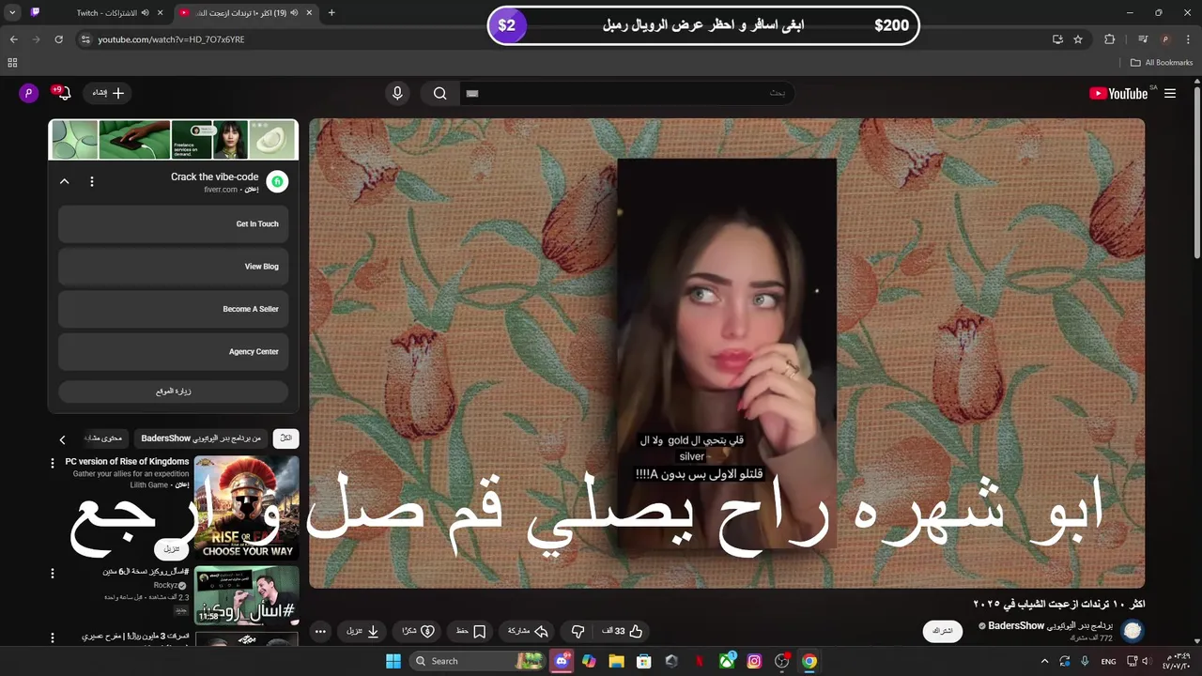This screenshot has width=1202, height=676.
Task: Open the Rockyz video thumbnail 11:58
Action: coord(246,595)
